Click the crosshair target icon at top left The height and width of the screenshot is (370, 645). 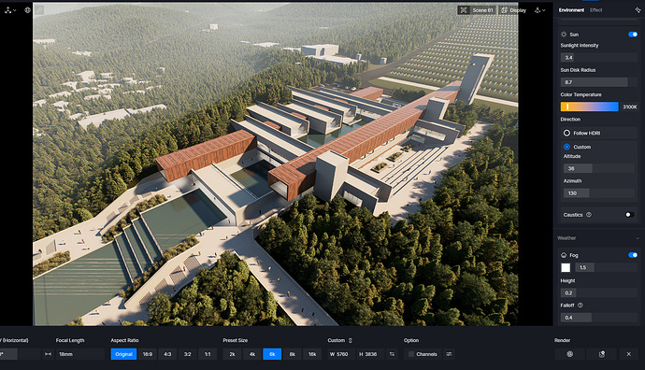tap(27, 10)
